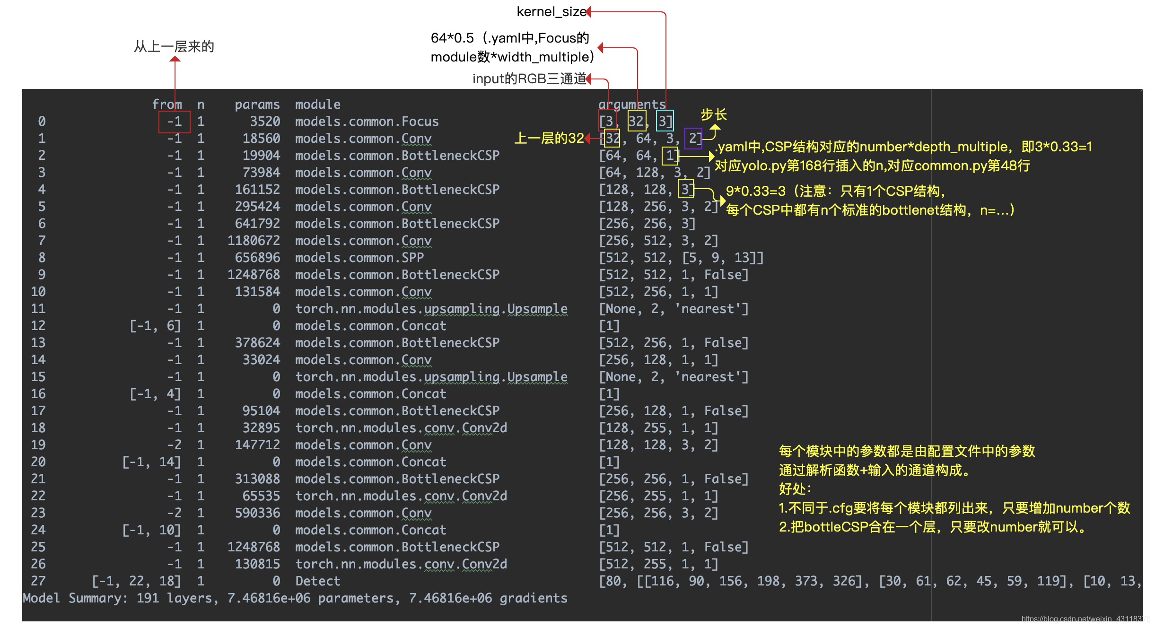The height and width of the screenshot is (628, 1155).
Task: Click the '从上一层来的' annotation label
Action: 174,46
